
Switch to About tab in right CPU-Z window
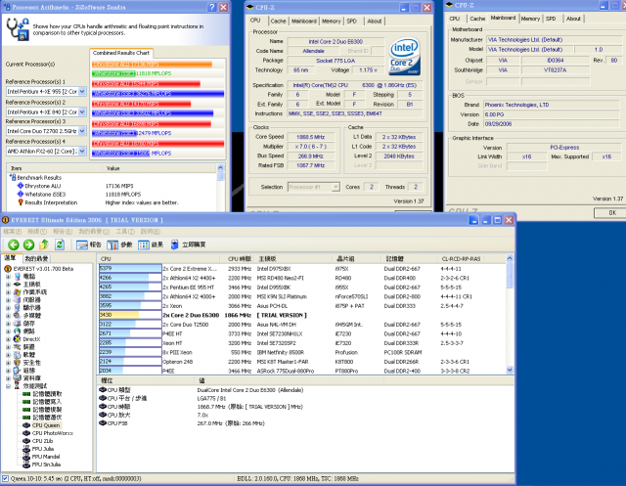[573, 19]
